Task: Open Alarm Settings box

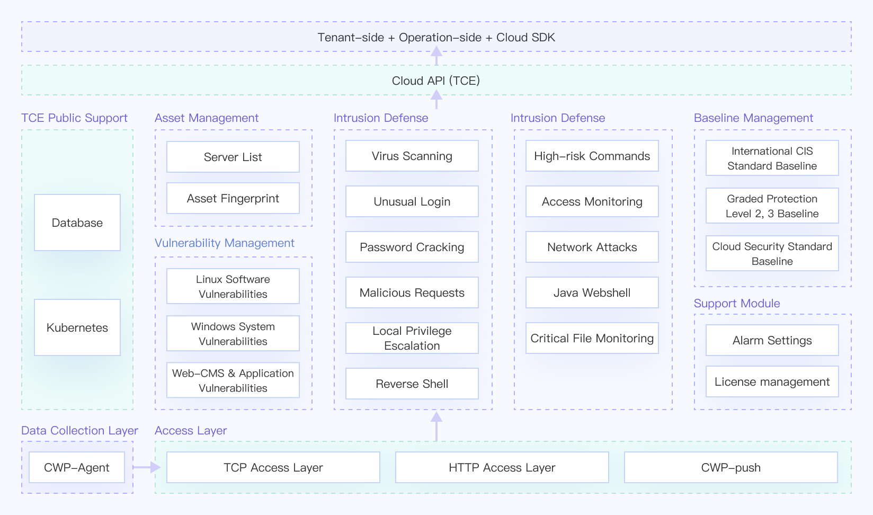Action: (x=772, y=340)
